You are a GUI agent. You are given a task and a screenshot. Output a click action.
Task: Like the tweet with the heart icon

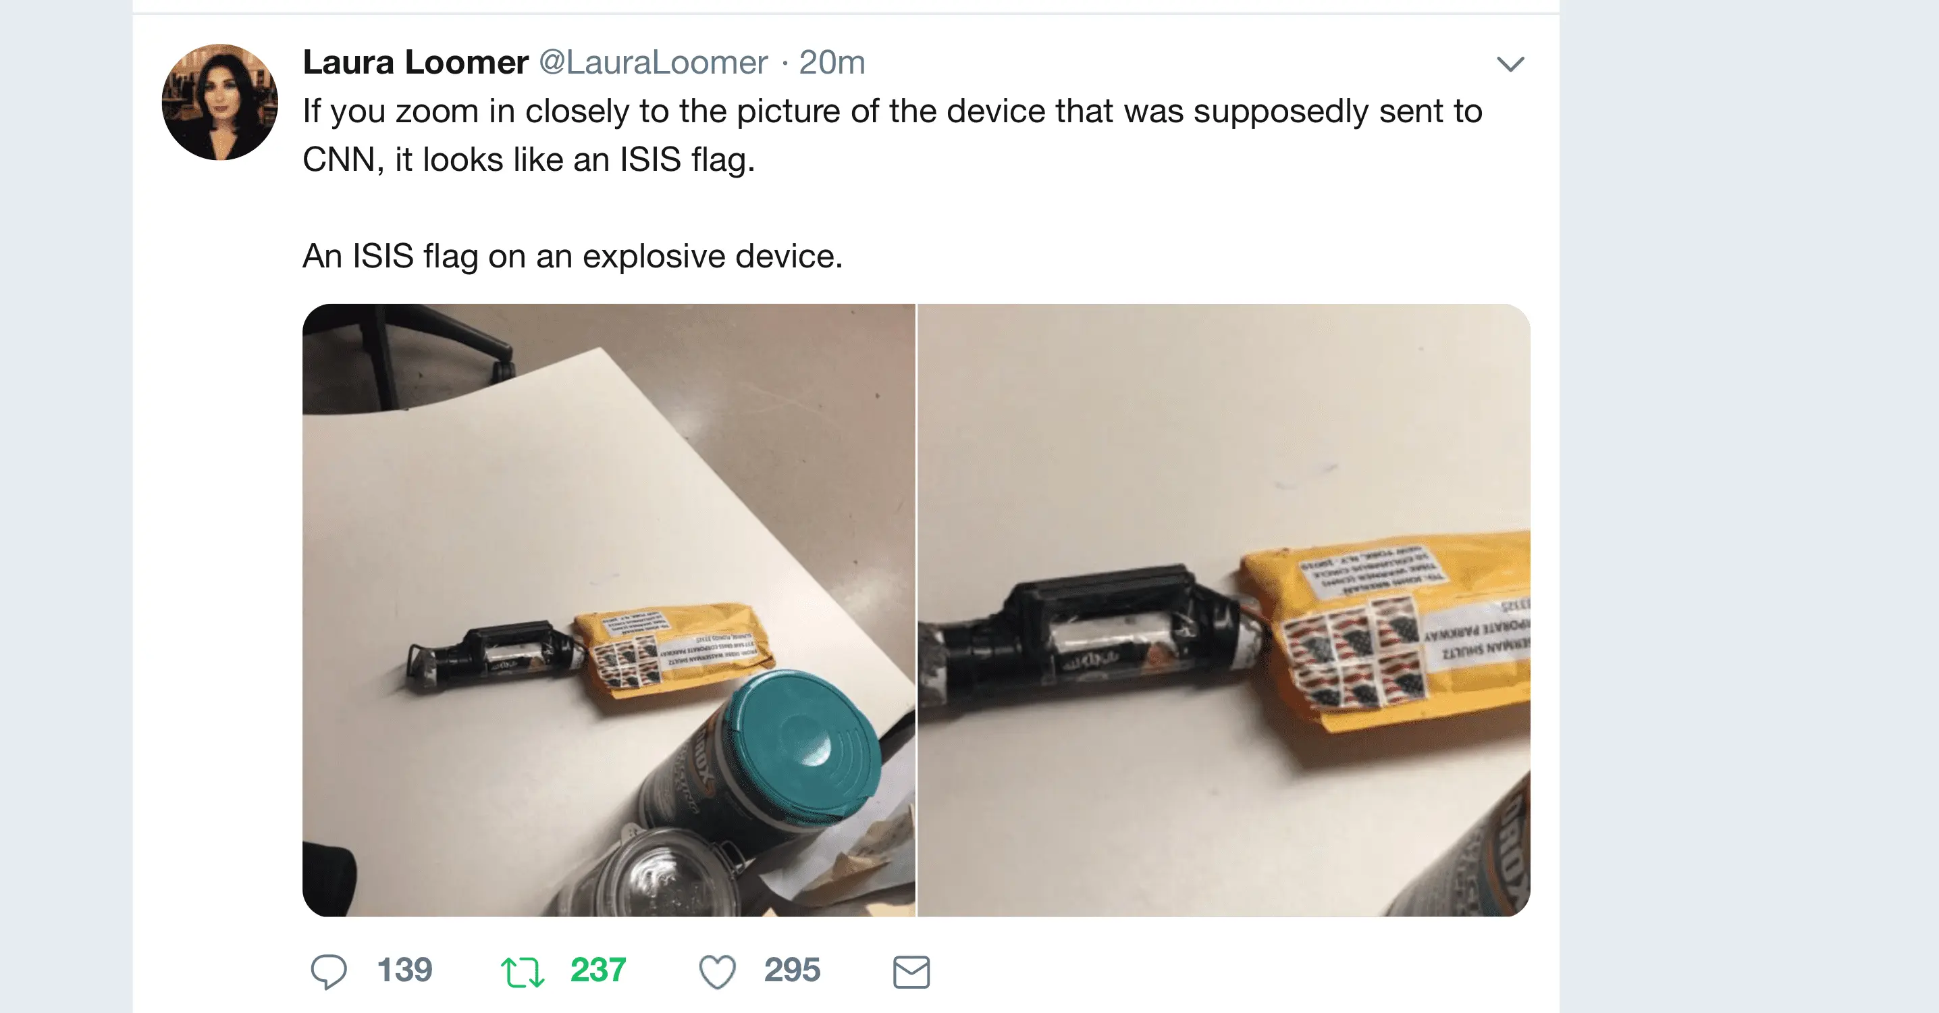pyautogui.click(x=718, y=972)
